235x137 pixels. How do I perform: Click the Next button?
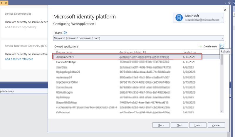pos(179,125)
